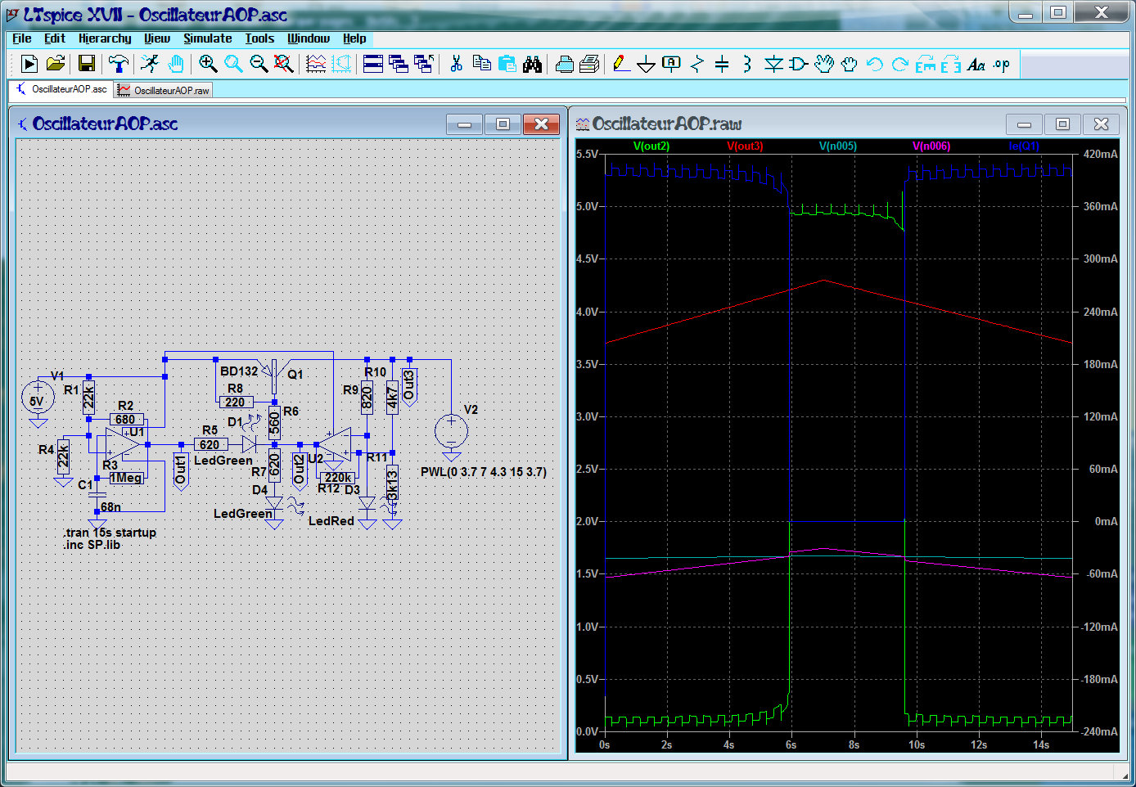Open the Help menu
Viewport: 1136px width, 787px height.
tap(354, 38)
